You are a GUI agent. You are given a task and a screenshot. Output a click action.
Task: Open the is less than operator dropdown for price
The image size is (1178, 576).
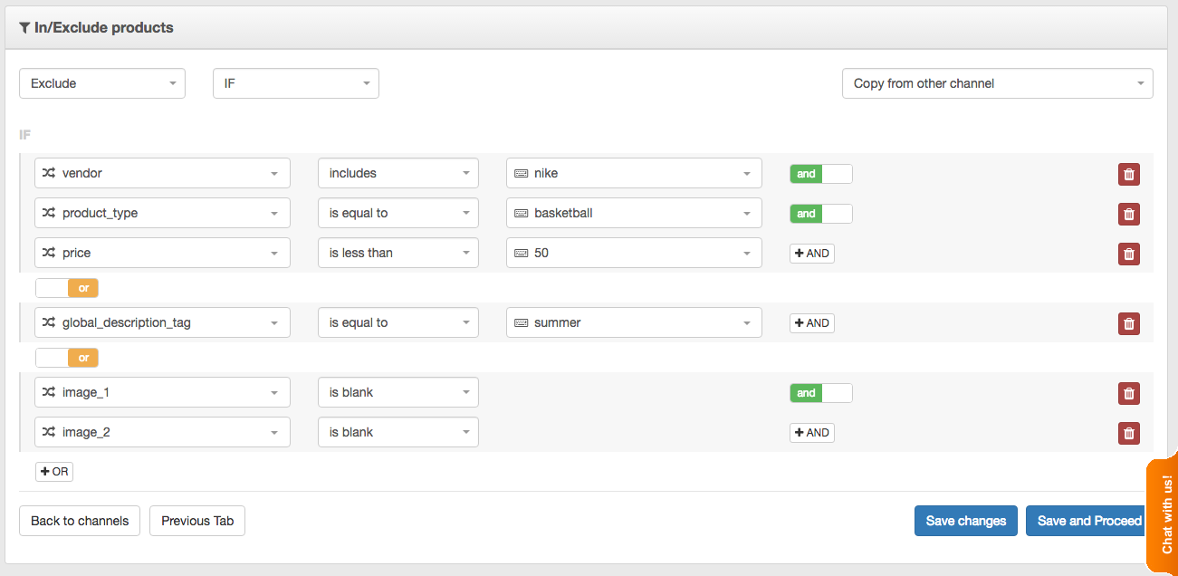pos(397,252)
